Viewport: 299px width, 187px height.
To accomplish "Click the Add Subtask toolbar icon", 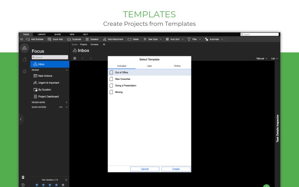I will point(28,39).
